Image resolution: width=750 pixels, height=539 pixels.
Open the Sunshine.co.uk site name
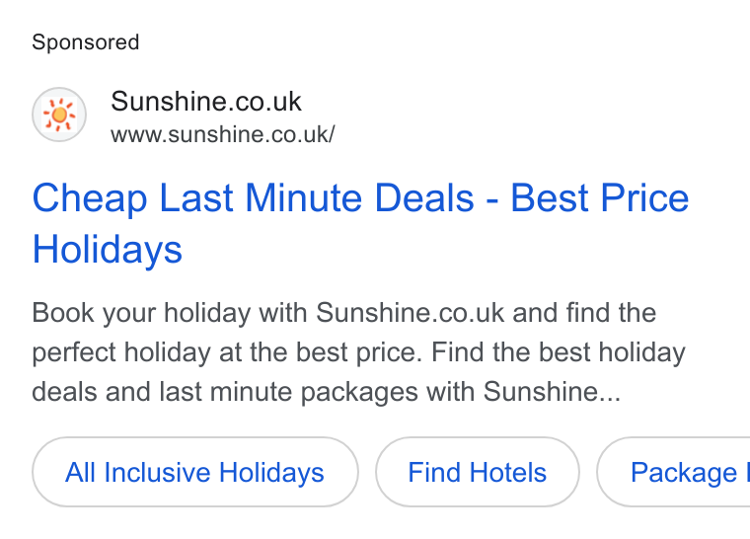pos(206,102)
